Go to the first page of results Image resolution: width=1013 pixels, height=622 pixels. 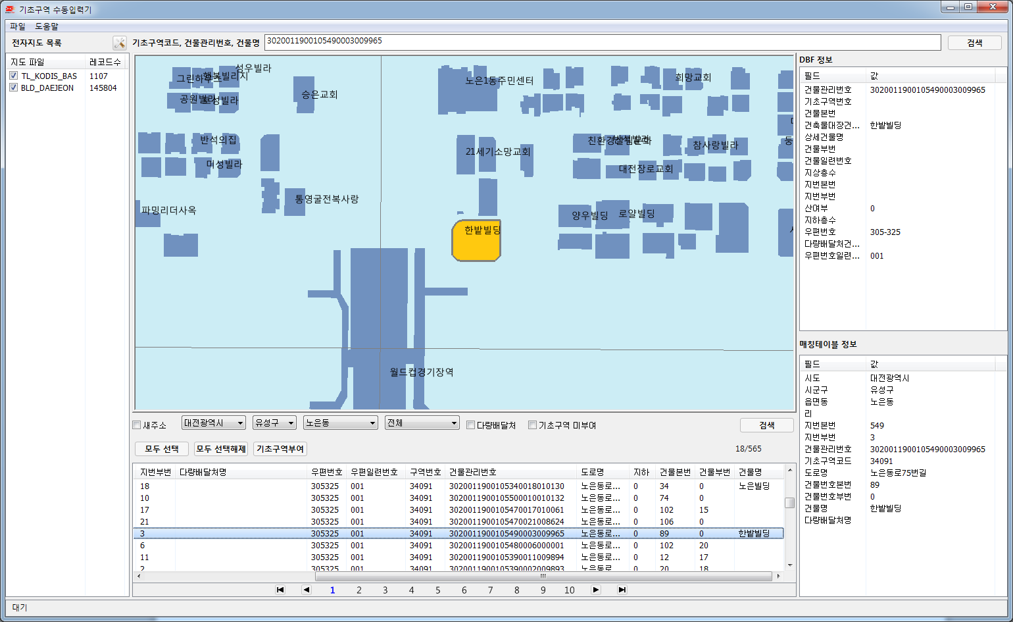click(280, 590)
